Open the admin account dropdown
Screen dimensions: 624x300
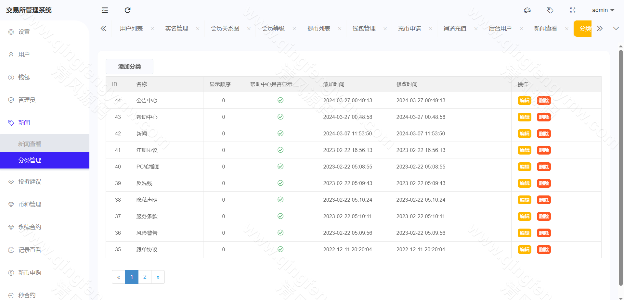point(603,10)
